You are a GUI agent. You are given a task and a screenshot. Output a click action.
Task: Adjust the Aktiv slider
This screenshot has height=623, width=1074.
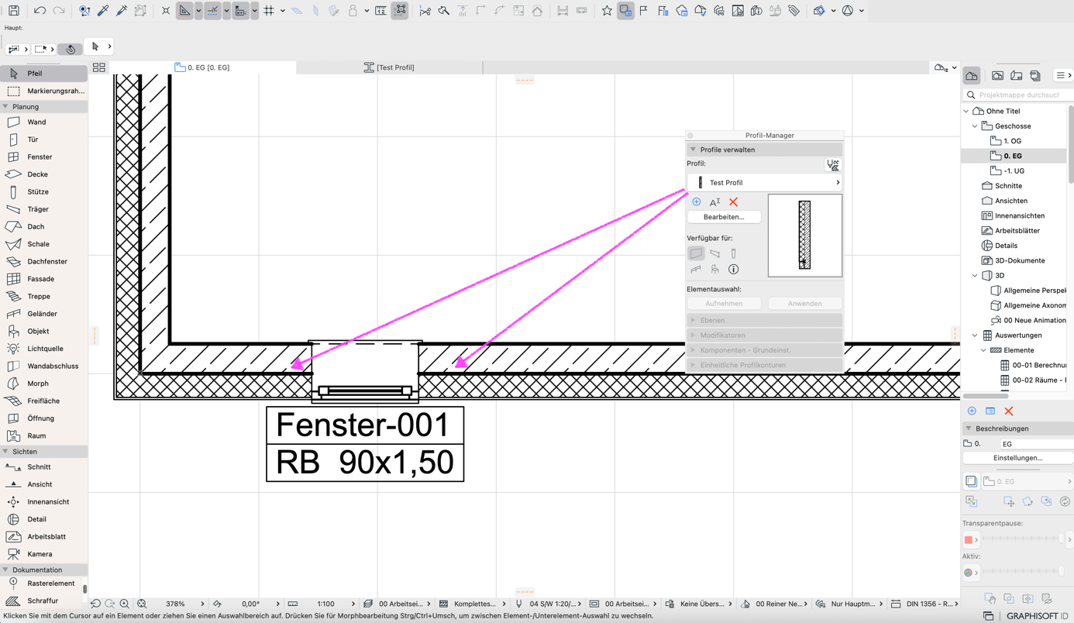1021,572
